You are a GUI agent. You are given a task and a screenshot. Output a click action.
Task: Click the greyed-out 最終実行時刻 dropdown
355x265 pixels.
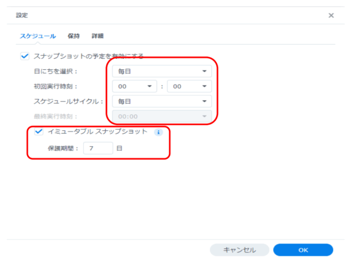tap(161, 116)
